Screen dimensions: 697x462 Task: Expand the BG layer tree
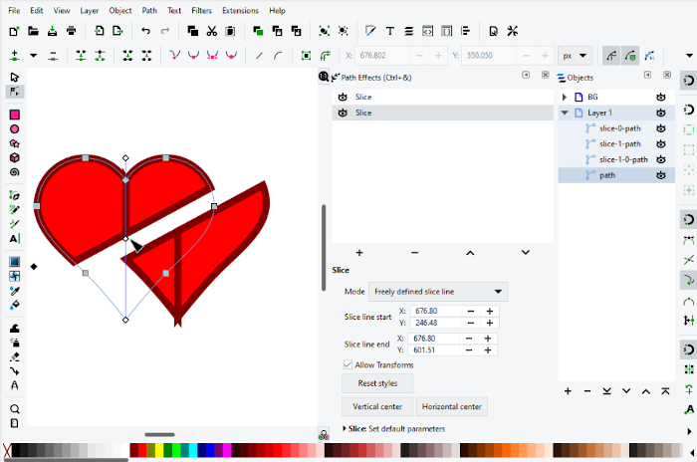[x=565, y=98]
